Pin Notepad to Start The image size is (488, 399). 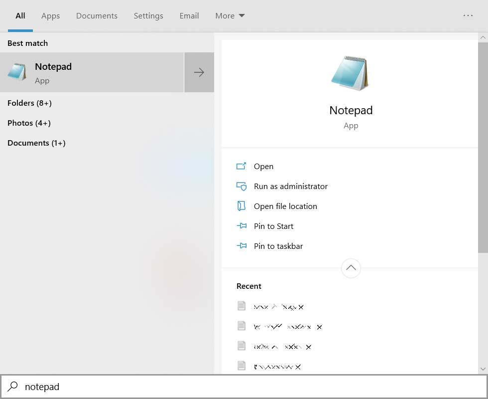(273, 226)
